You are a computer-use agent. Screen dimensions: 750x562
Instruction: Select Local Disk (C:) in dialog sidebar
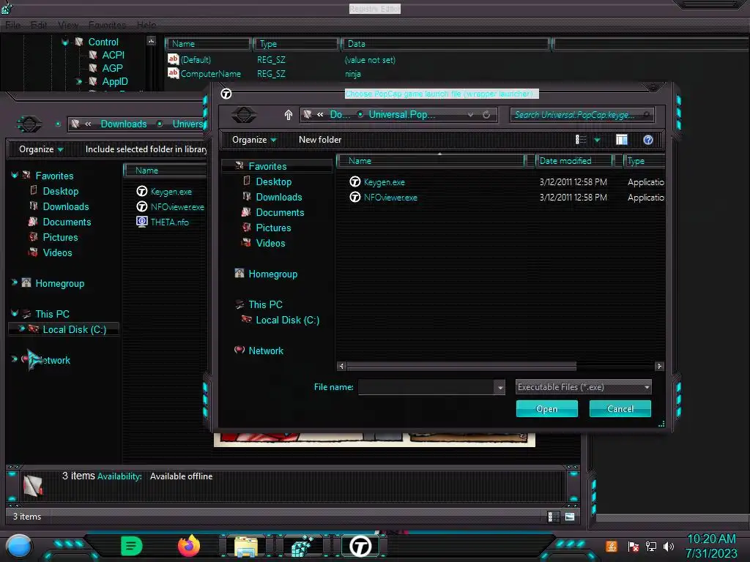[287, 320]
